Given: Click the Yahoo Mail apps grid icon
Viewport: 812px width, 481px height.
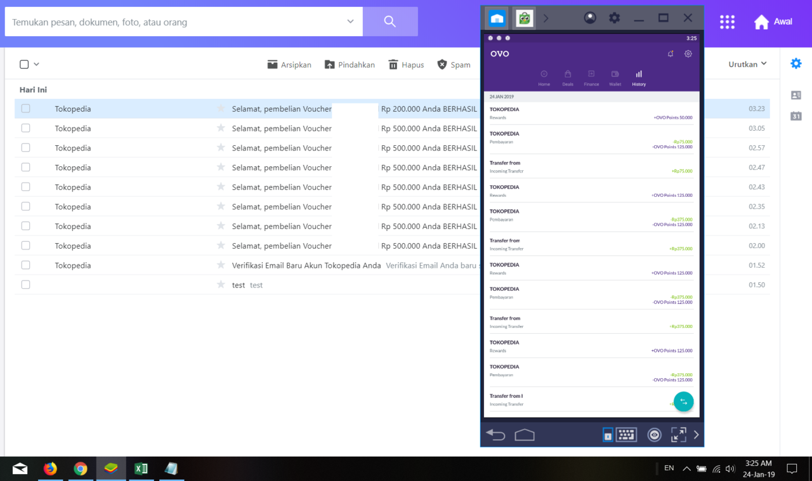Looking at the screenshot, I should pos(727,22).
